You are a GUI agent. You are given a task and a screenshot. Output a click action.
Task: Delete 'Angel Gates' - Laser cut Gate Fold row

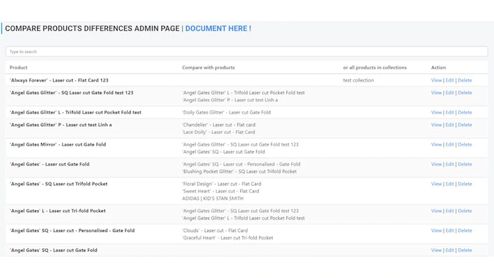click(x=465, y=164)
